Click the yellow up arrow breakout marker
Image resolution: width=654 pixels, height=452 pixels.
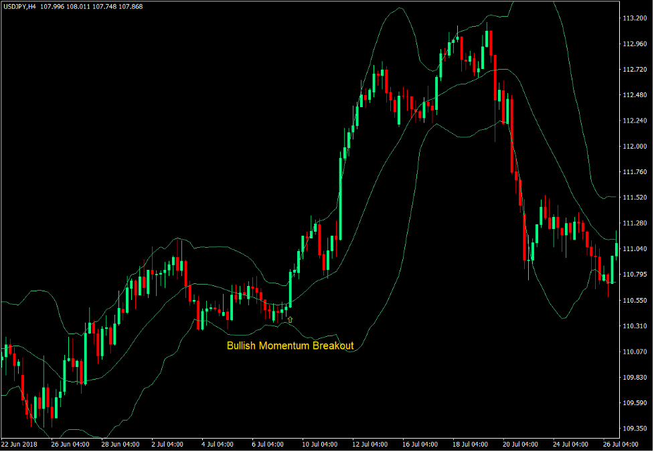coord(290,320)
